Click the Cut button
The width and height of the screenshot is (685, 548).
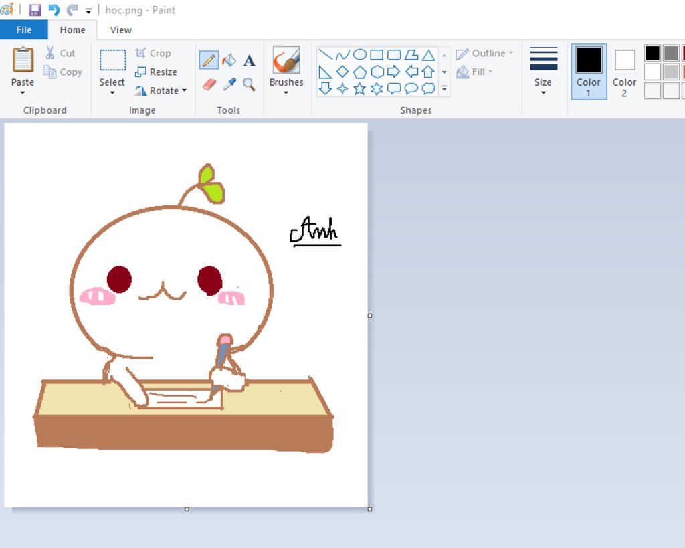pos(61,53)
